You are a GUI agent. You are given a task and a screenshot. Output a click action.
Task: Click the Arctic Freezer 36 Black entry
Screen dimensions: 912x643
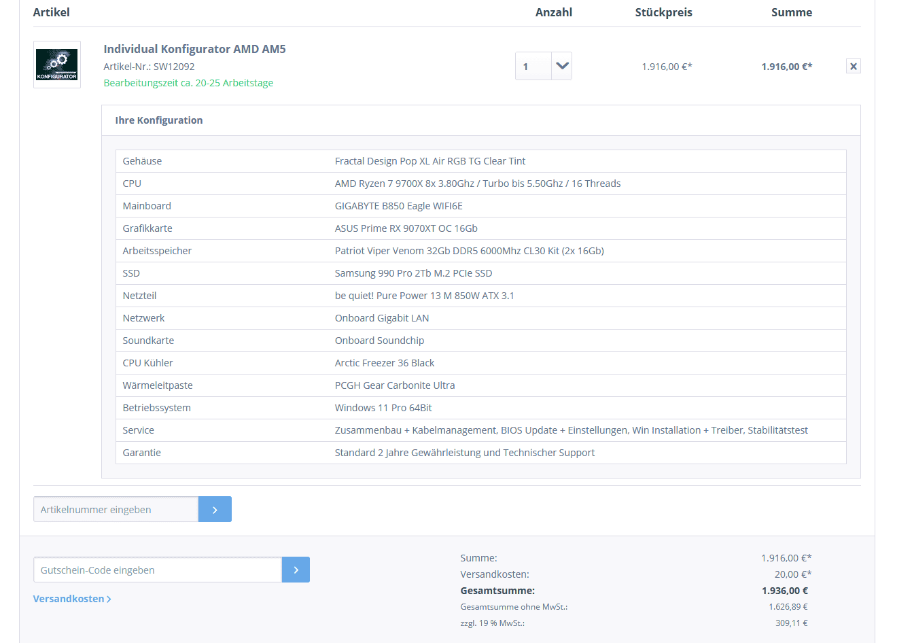384,363
